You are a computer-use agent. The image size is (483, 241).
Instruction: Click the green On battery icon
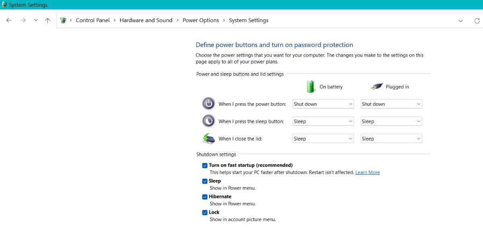[311, 86]
